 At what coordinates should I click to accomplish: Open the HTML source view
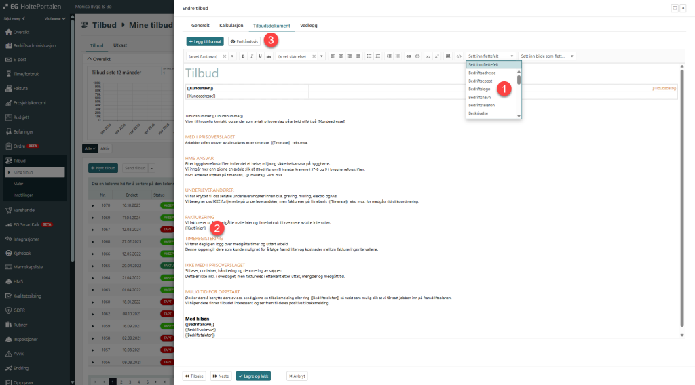(459, 56)
